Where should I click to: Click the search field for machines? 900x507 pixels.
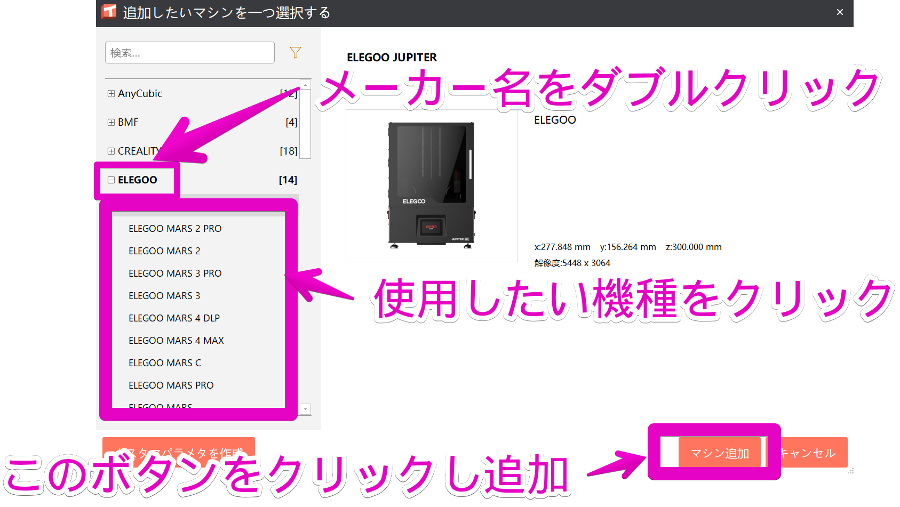tap(190, 53)
